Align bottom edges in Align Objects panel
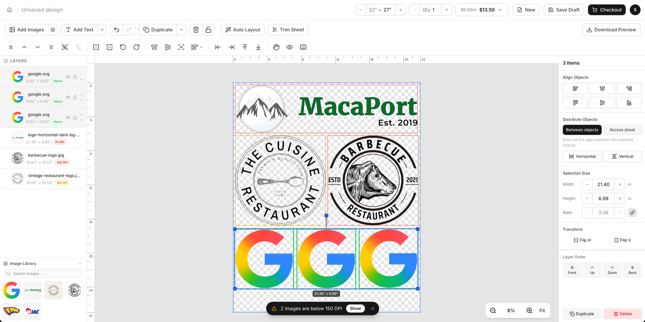This screenshot has width=645, height=322. [629, 103]
